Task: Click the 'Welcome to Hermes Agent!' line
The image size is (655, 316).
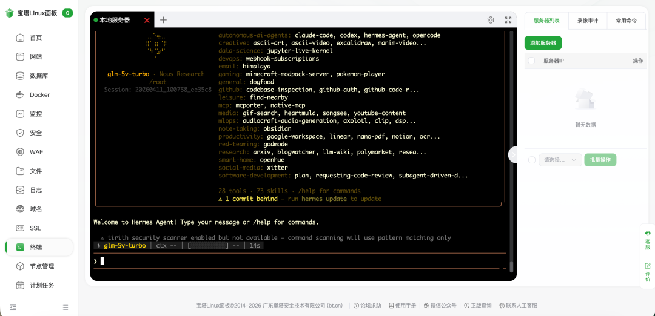Action: coord(206,222)
